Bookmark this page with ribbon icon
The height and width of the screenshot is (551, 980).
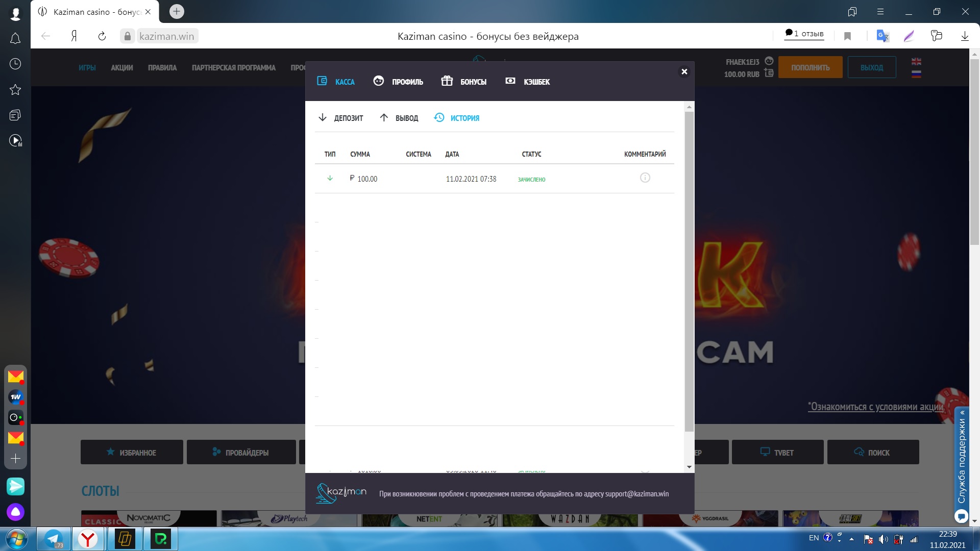[x=847, y=36]
